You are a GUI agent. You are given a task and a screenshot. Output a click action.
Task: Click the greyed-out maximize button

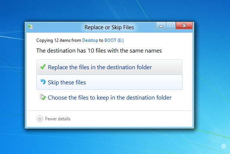coord(171,26)
